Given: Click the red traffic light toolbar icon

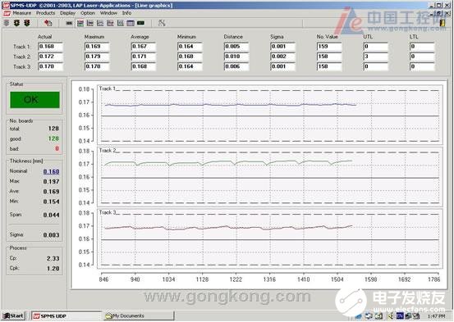Looking at the screenshot, I should tap(27, 23).
